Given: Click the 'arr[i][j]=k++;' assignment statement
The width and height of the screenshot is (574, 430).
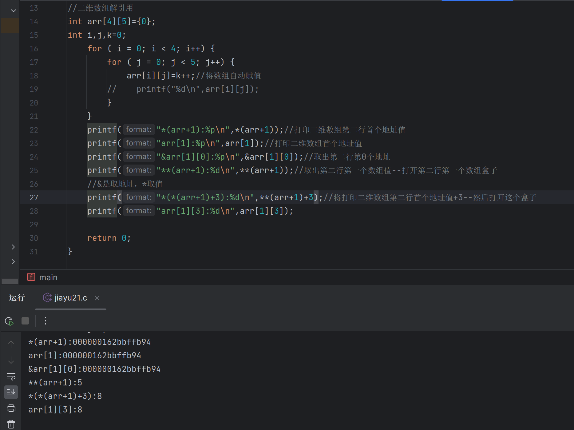Looking at the screenshot, I should coord(161,76).
